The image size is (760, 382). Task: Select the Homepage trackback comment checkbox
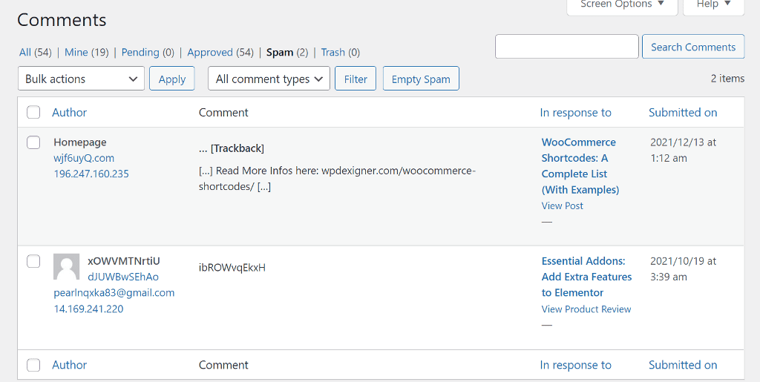tap(33, 142)
